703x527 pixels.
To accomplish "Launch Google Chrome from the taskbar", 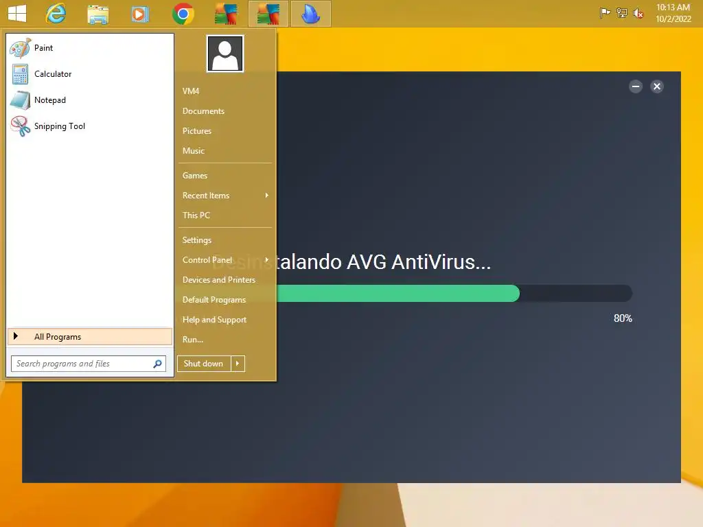I will [183, 14].
